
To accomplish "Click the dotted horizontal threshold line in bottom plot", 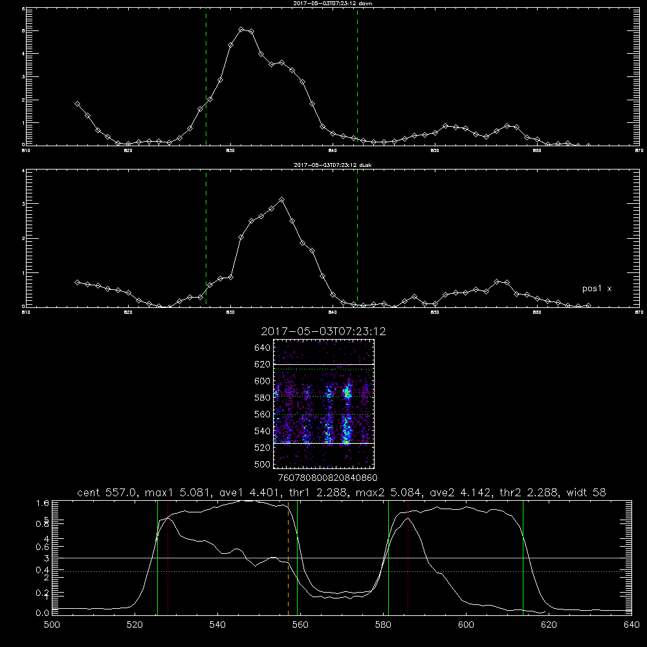I will (x=342, y=571).
